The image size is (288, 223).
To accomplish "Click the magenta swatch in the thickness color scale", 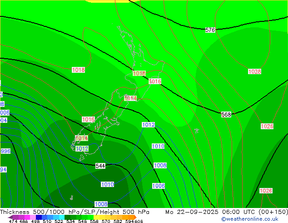I will pos(27,217).
